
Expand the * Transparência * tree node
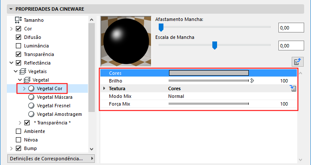click(20, 123)
